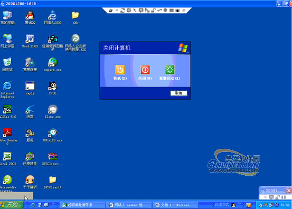The width and height of the screenshot is (292, 209).
Task: Open the Word 2003 desktop shortcut
Action: tap(30, 41)
